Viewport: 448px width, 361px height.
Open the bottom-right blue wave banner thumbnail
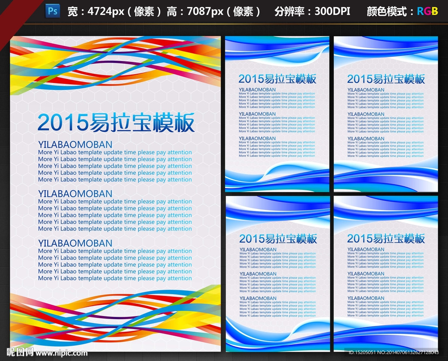pyautogui.click(x=386, y=274)
